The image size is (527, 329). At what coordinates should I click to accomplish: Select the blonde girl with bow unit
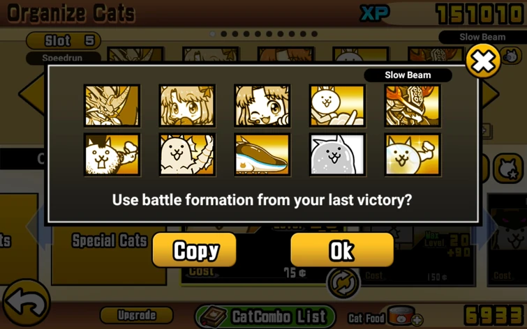tap(187, 106)
